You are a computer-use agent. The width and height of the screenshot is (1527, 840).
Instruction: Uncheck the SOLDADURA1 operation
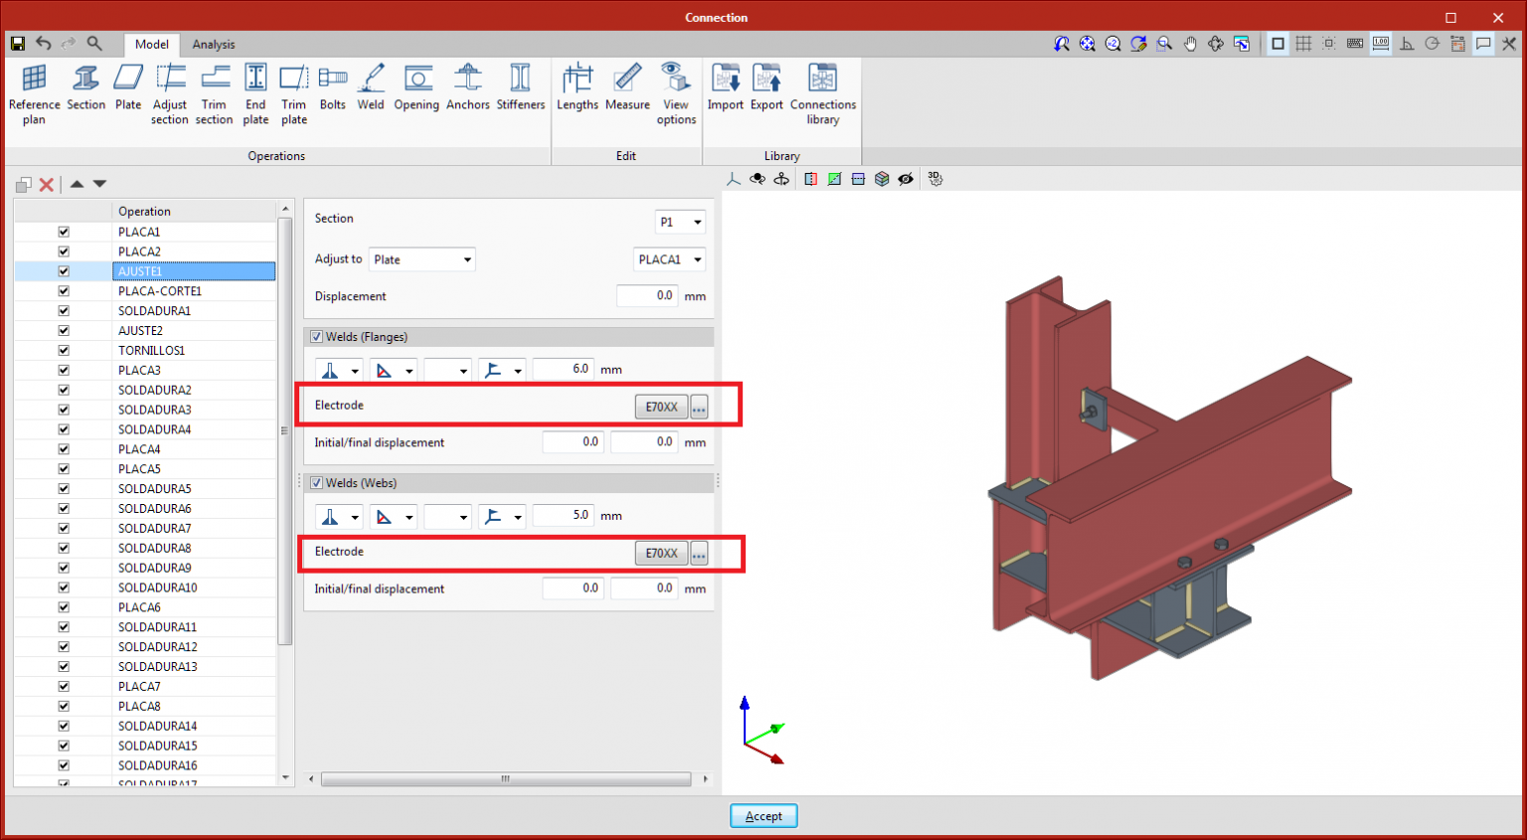click(x=64, y=310)
